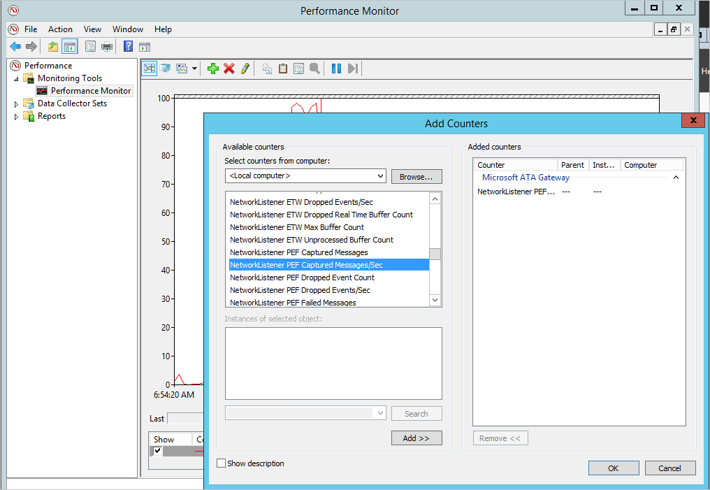Screen dimensions: 710x490
Task: Select the Data Collector Sets item
Action: (x=72, y=103)
